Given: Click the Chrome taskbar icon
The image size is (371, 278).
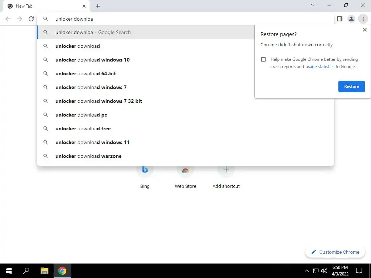Looking at the screenshot, I should point(62,271).
